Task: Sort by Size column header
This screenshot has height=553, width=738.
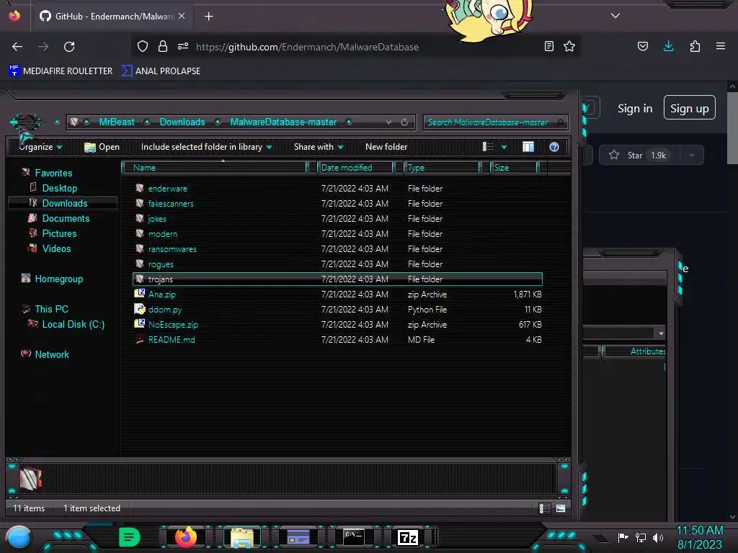Action: 514,167
